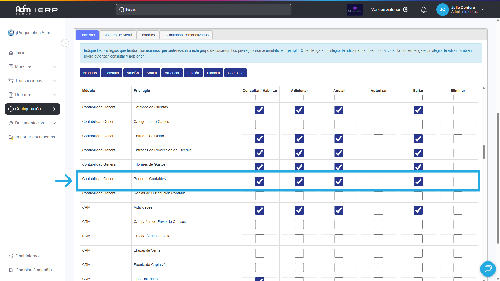Open Importar documentos folder icon
The image size is (500, 281).
11,137
